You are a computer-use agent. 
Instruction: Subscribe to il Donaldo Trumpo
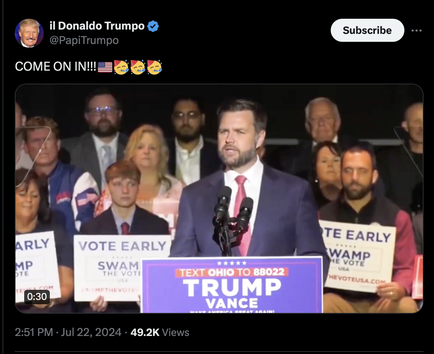[x=367, y=30]
